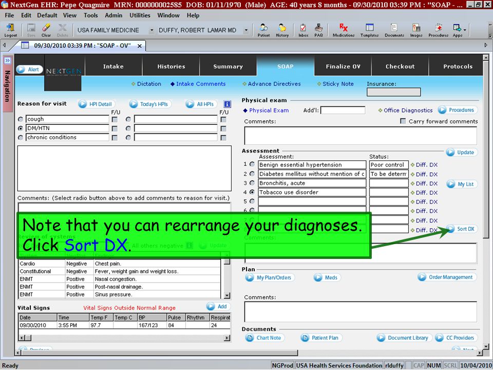
Task: Click the Save toolbar icon
Action: tap(31, 30)
